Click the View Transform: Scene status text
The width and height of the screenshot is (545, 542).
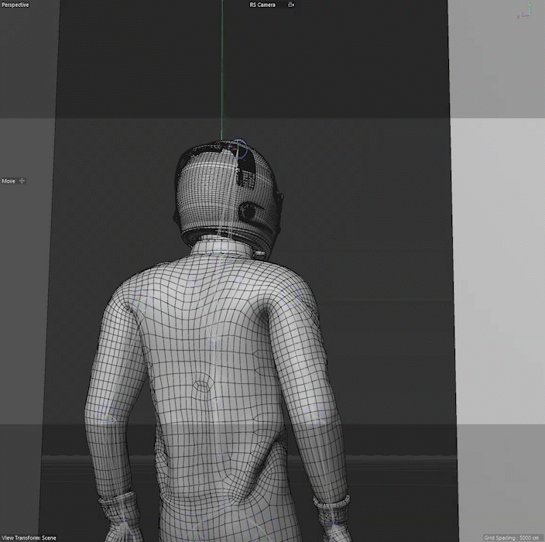pos(29,537)
